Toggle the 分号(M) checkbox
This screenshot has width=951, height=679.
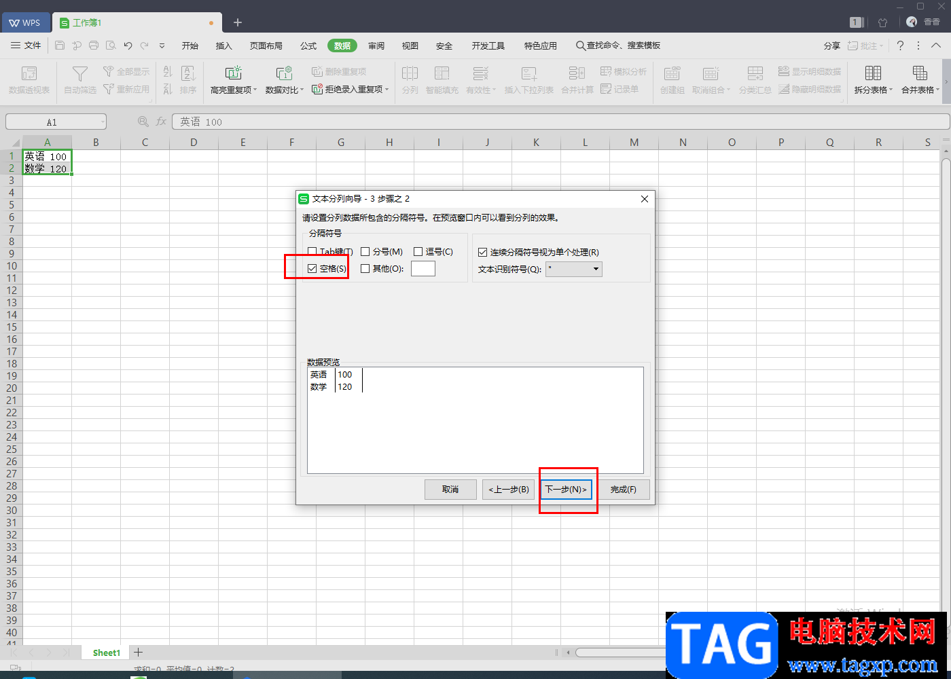[x=365, y=252]
